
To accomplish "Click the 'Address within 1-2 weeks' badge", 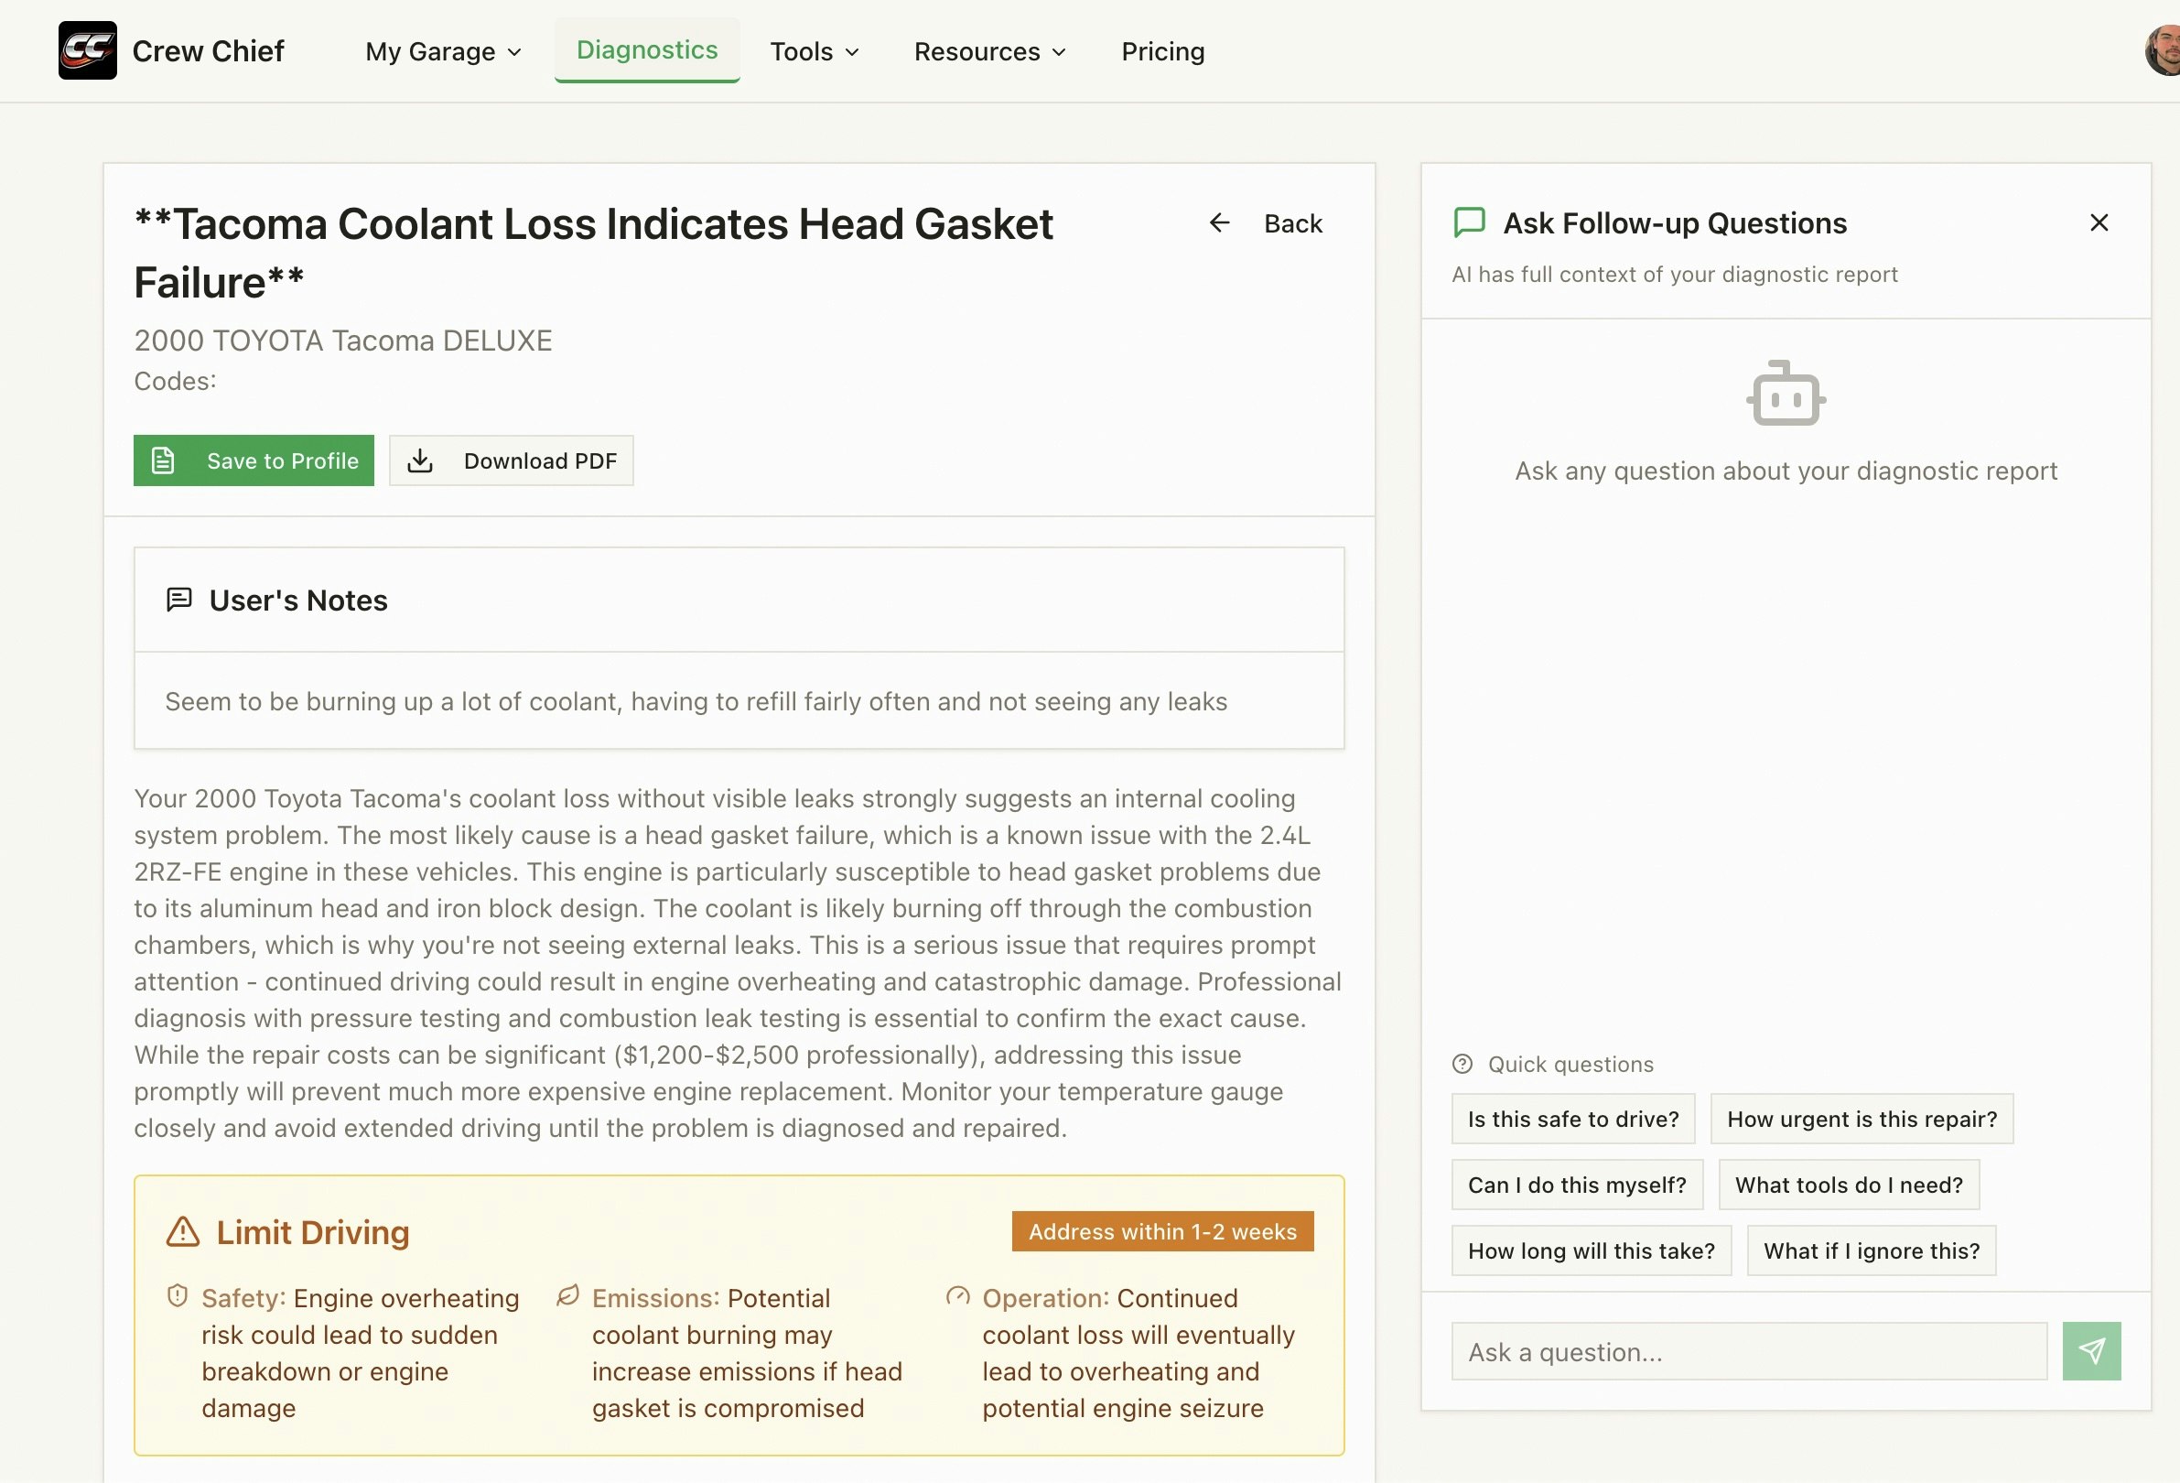I will coord(1161,1231).
